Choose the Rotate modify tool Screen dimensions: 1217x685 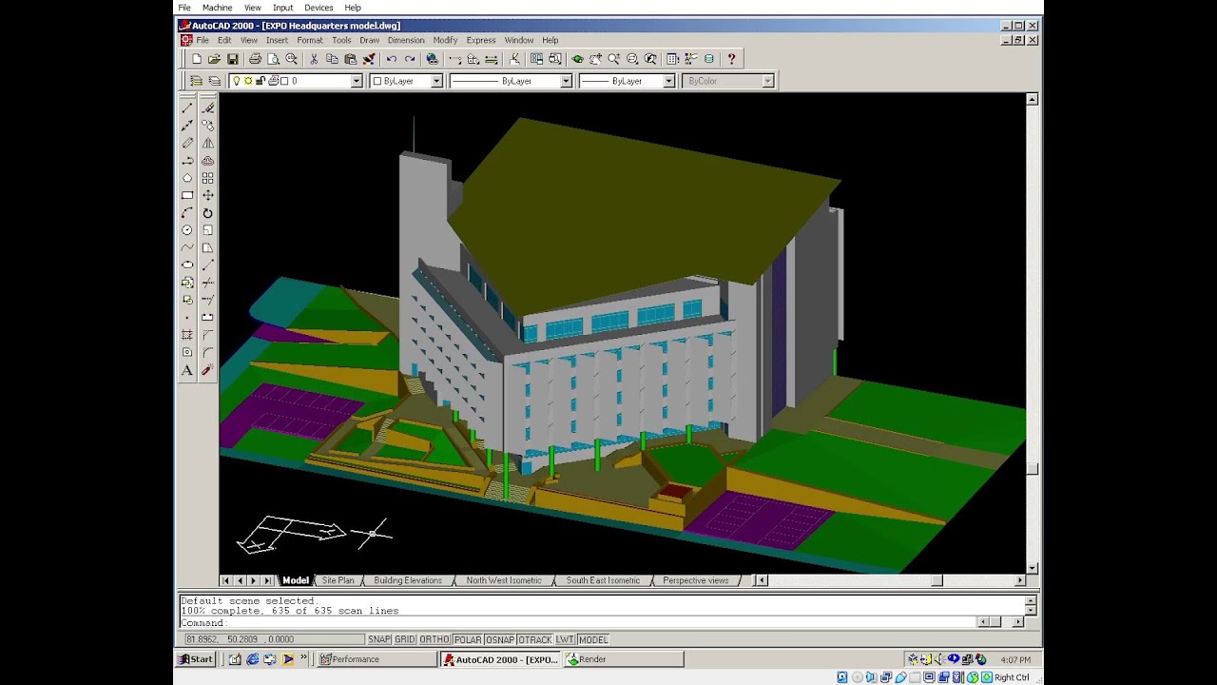pyautogui.click(x=207, y=213)
